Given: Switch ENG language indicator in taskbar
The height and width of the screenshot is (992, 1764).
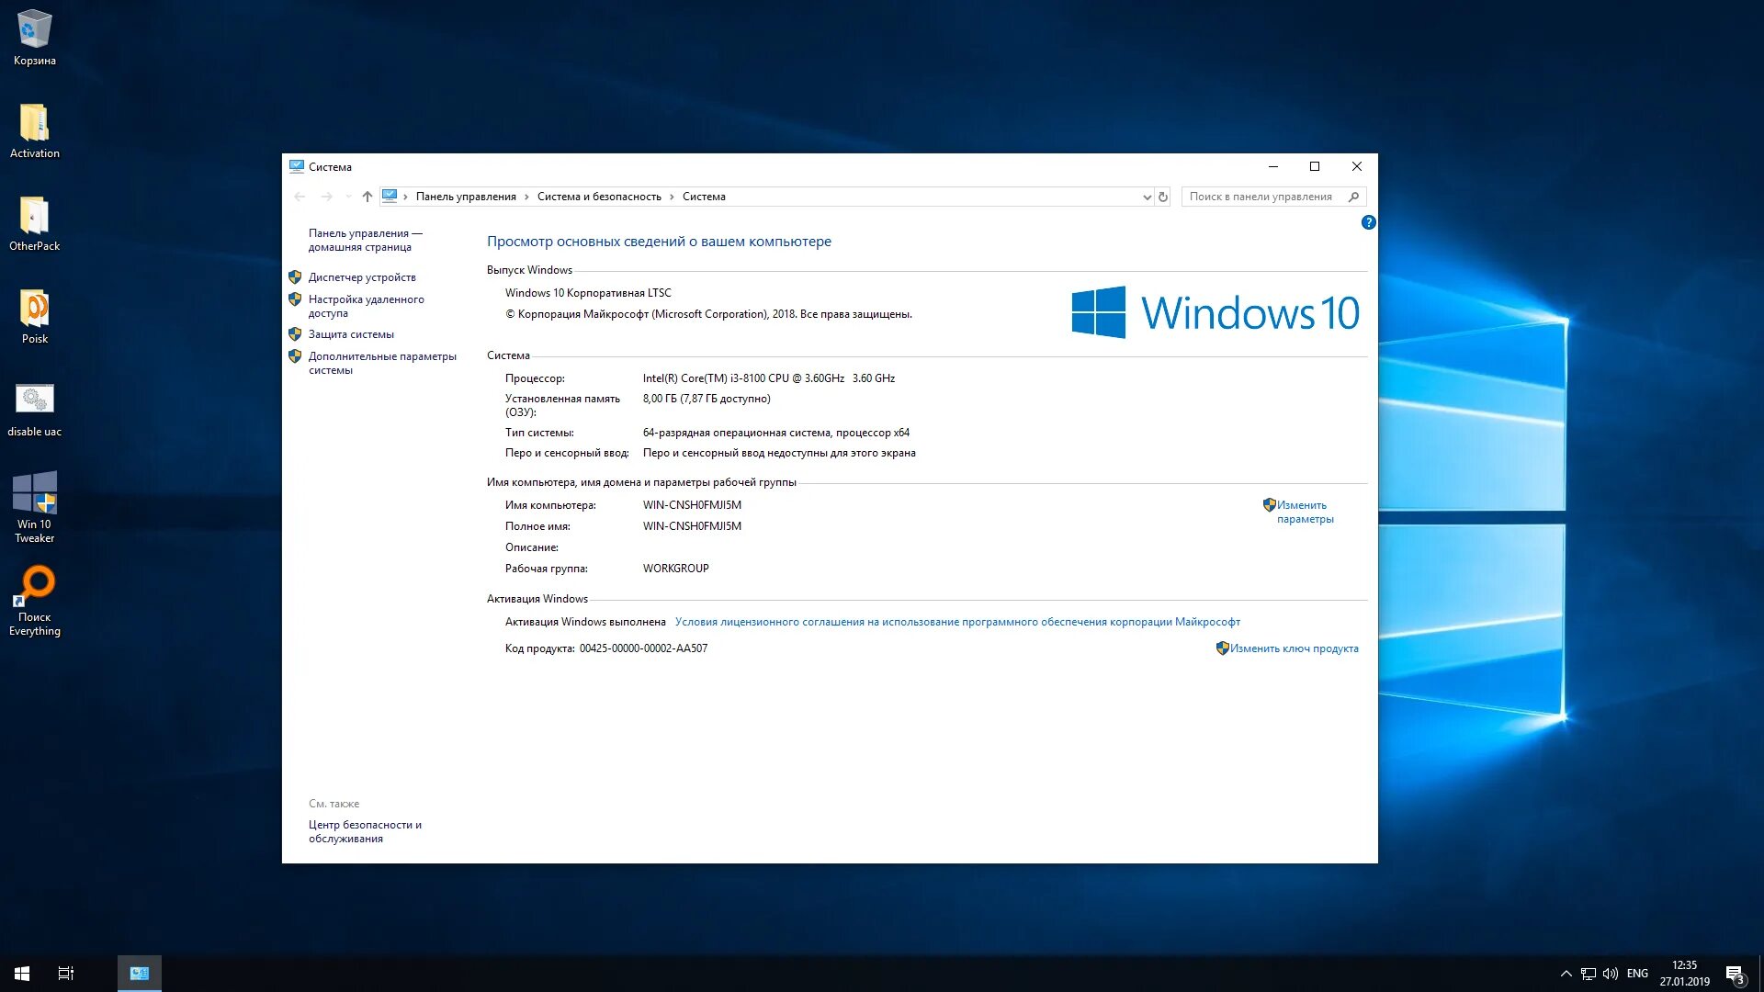Looking at the screenshot, I should click(1637, 974).
